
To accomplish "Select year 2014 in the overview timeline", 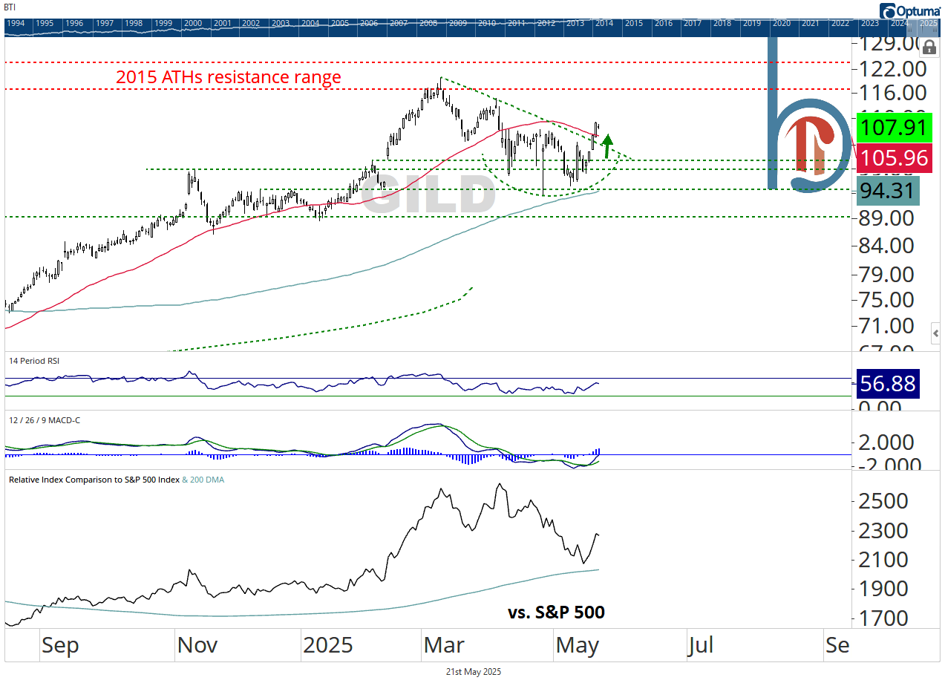I will 604,23.
